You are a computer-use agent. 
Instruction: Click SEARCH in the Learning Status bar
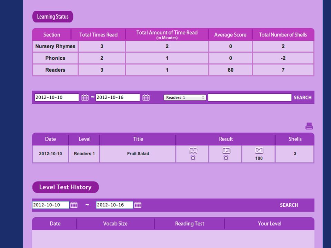[x=302, y=97]
